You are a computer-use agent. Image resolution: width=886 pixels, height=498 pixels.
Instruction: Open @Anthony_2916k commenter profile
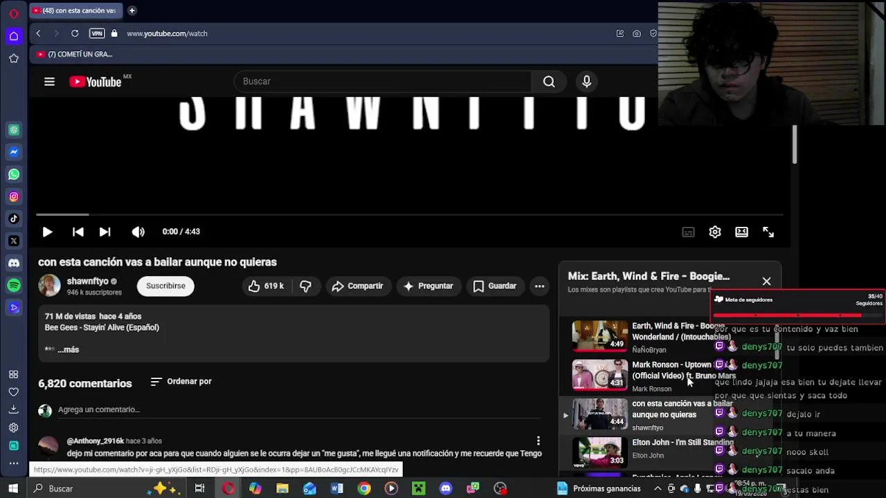[96, 441]
